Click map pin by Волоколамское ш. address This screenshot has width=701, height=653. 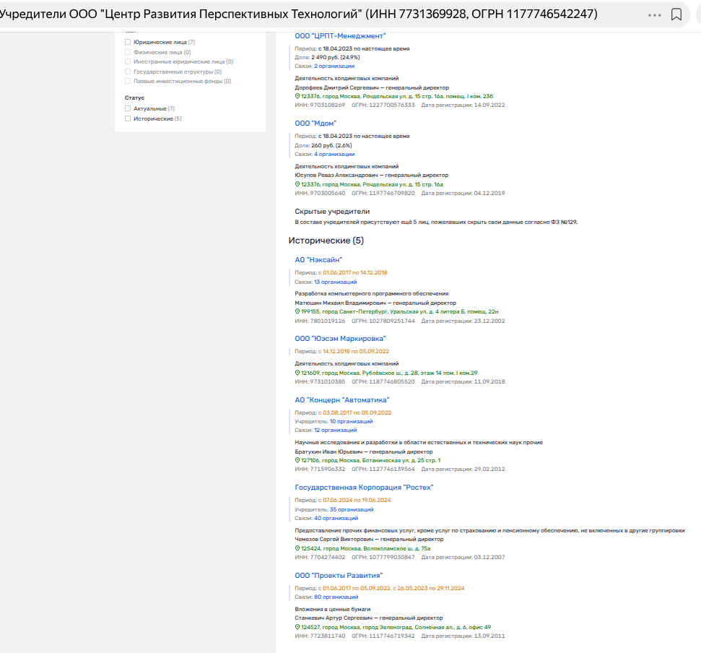297,548
